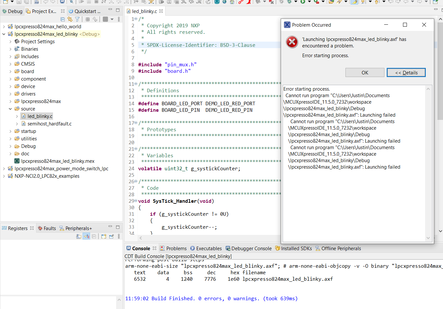443x309 pixels.
Task: Select led_blinky.c in the project tree
Action: click(x=37, y=116)
